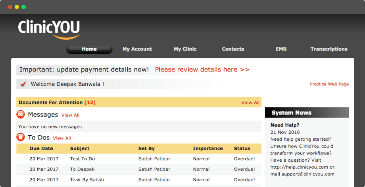
Task: Click View All next to To Dos
Action: [x=62, y=138]
